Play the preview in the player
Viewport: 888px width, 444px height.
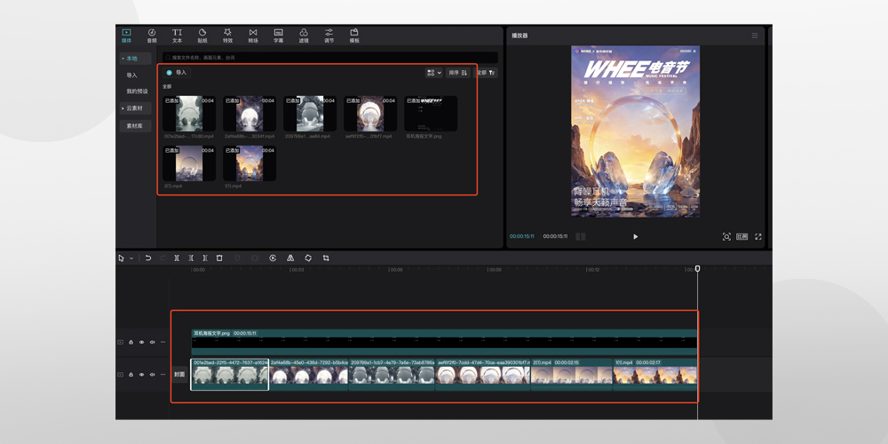(636, 237)
